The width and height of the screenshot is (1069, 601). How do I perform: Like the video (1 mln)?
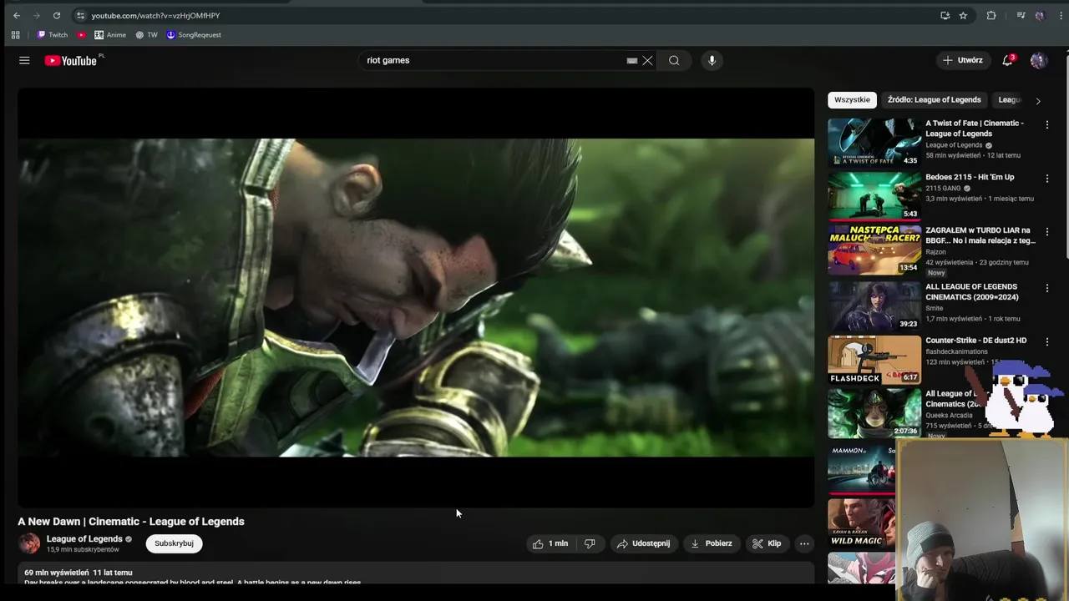[550, 543]
